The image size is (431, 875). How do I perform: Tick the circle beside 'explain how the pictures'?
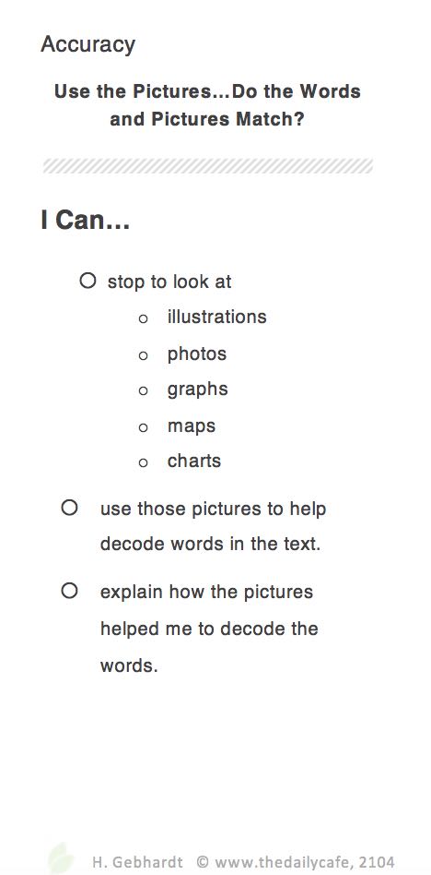pos(70,591)
